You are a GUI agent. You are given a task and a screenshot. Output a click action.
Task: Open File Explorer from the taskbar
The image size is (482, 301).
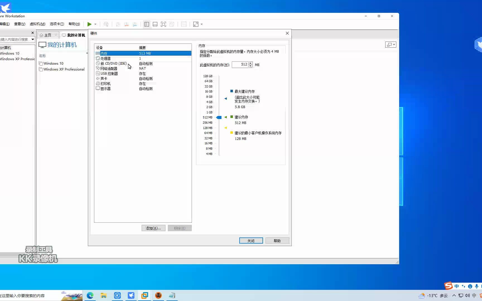pos(104,295)
